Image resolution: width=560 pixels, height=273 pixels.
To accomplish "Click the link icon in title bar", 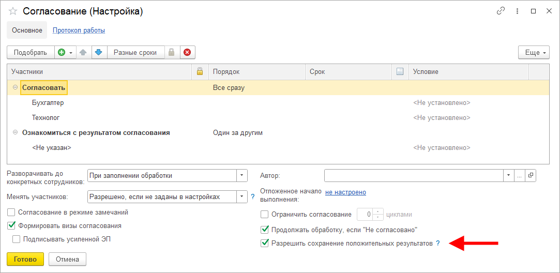I will (500, 11).
